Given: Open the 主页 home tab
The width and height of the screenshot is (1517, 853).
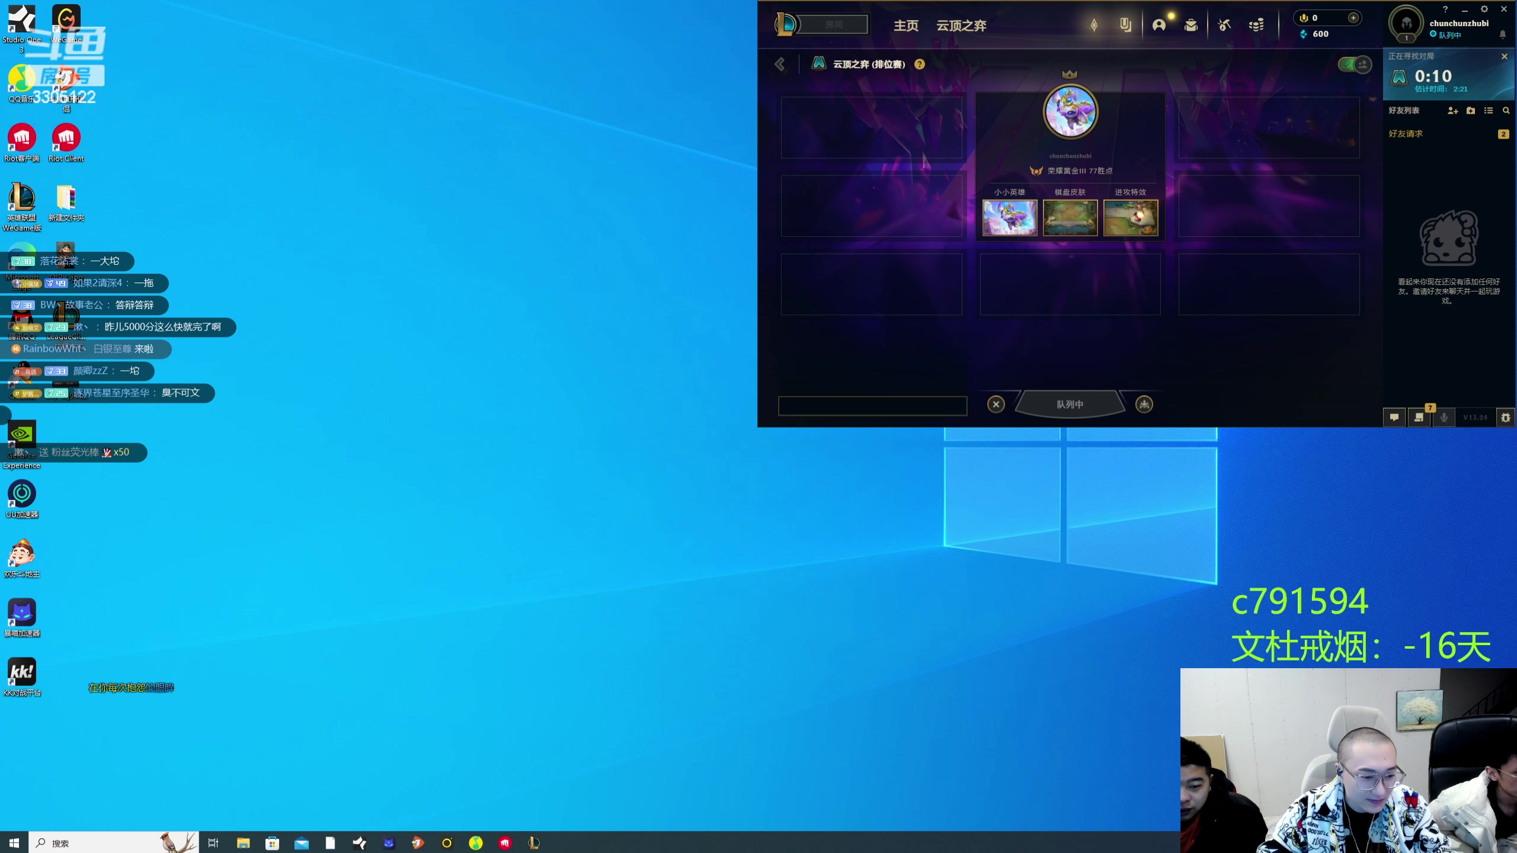Looking at the screenshot, I should (x=906, y=25).
